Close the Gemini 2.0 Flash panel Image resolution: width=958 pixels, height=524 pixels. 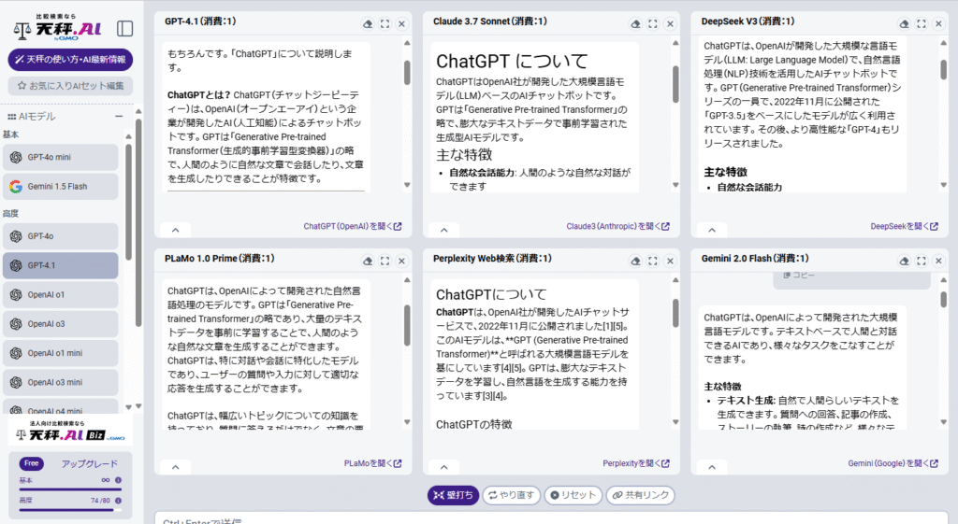(939, 262)
